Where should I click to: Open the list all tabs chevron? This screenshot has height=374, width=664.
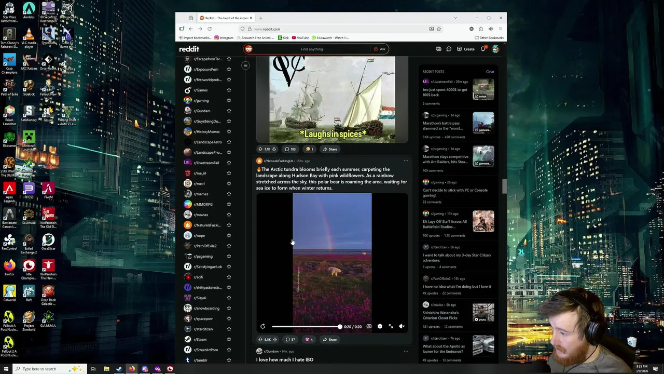[x=455, y=18]
